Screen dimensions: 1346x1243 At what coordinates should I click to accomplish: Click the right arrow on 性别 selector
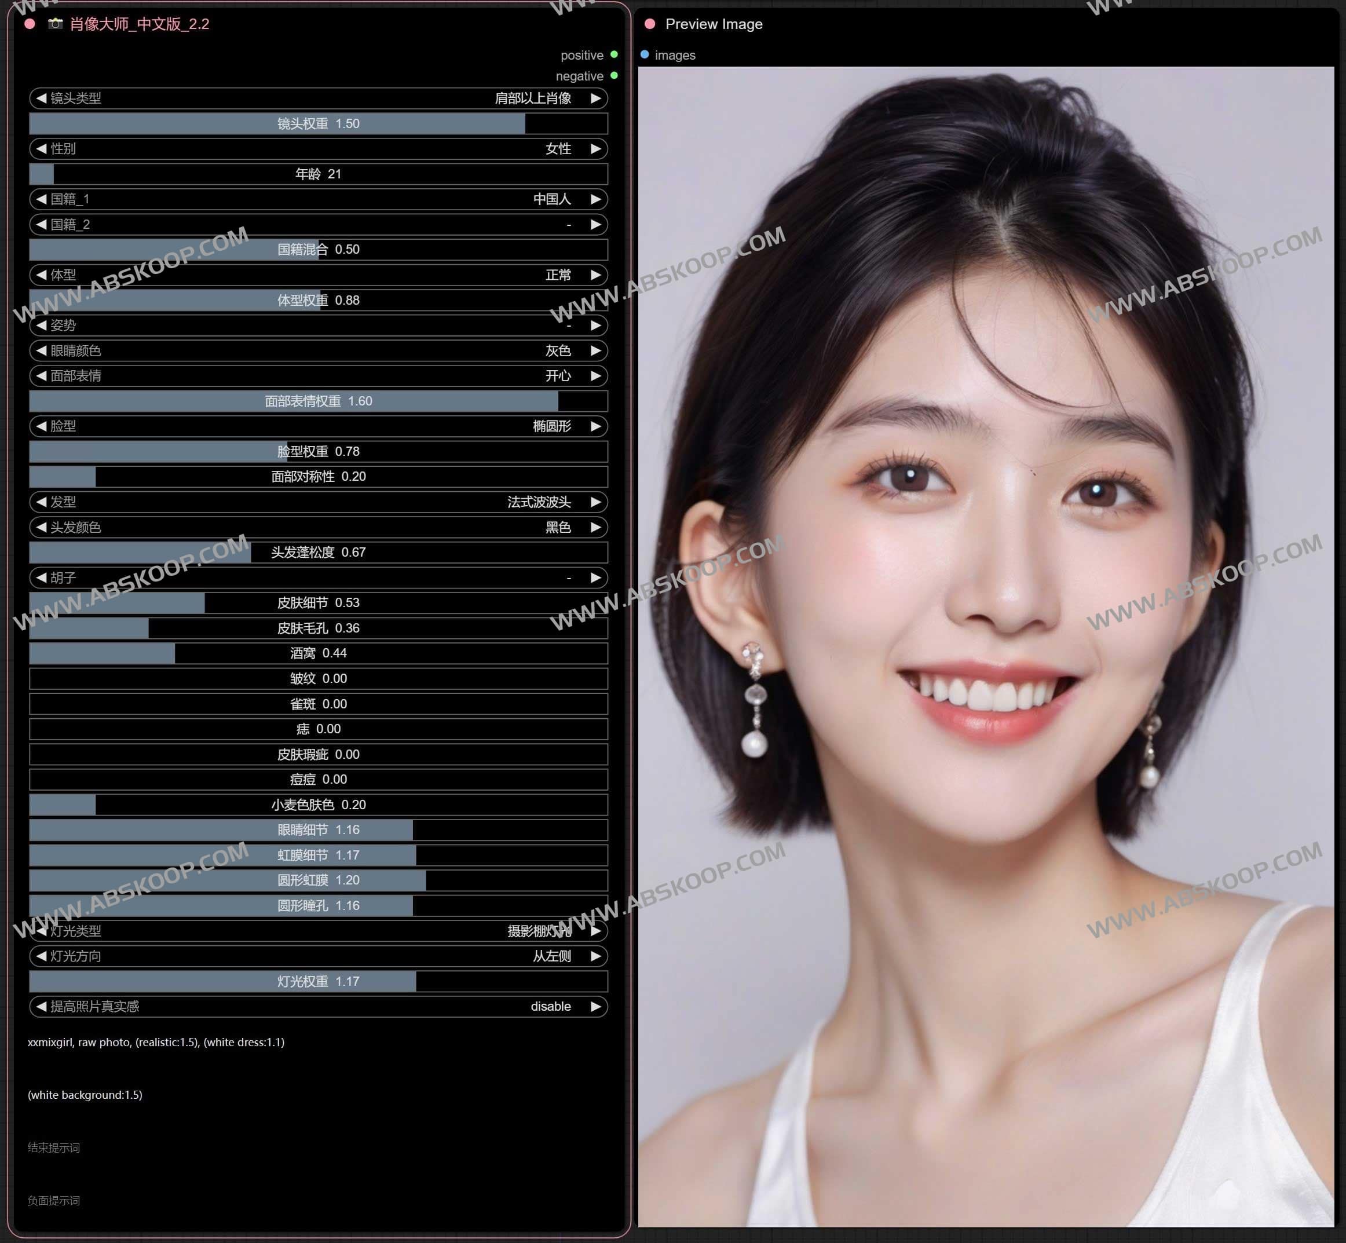pyautogui.click(x=595, y=149)
